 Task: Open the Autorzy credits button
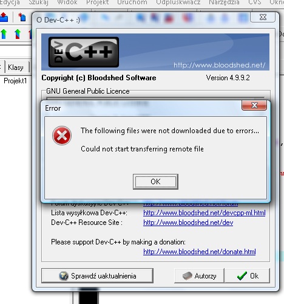point(199,275)
